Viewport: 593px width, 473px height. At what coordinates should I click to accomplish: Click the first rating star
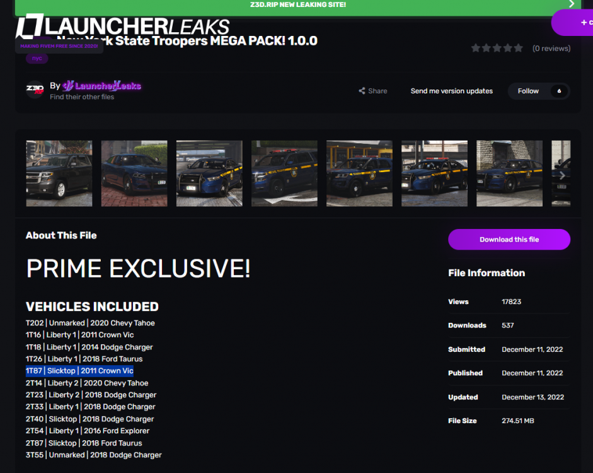click(476, 48)
